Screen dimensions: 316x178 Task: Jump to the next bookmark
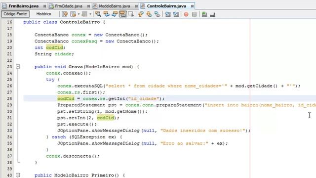[149, 14]
